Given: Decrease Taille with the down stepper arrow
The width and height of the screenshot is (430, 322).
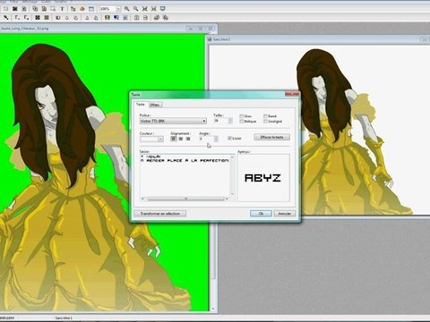Looking at the screenshot, I should tap(230, 123).
